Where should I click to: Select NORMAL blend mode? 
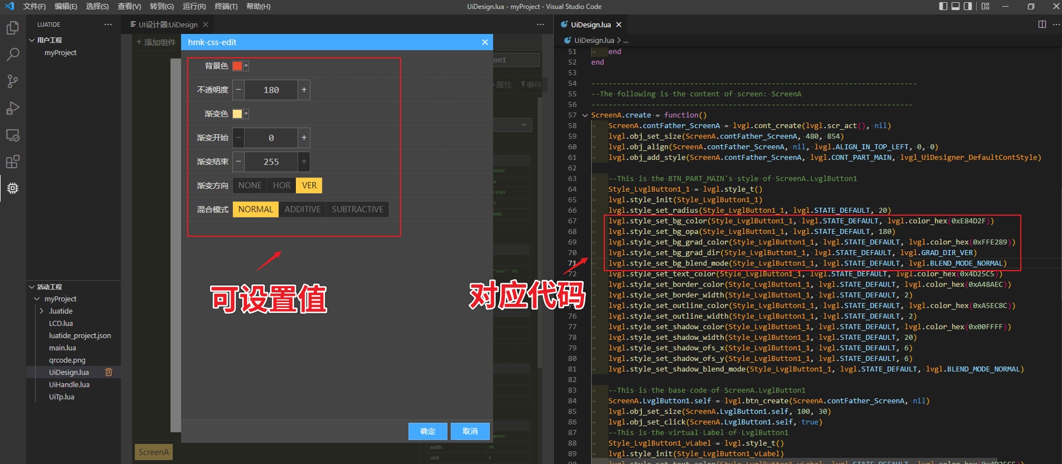coord(255,209)
